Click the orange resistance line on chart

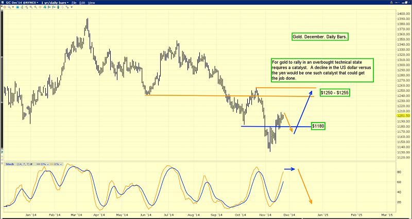tap(206, 95)
